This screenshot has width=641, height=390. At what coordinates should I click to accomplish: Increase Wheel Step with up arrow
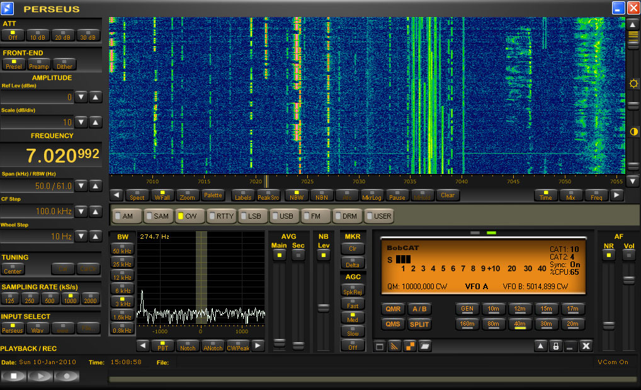[x=95, y=236]
